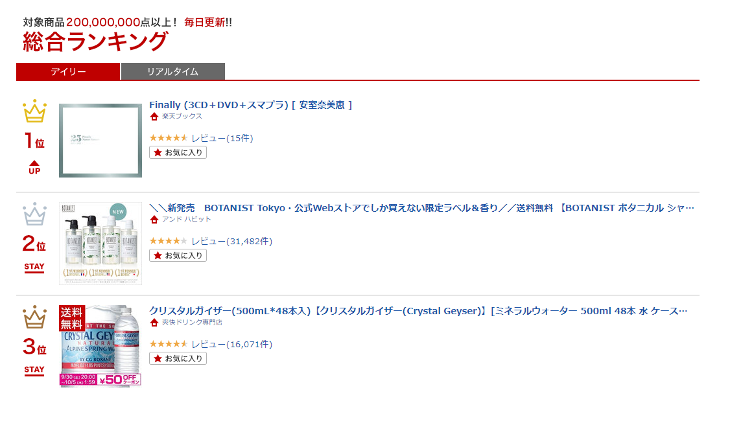Click the gold crown icon for rank 1
Viewport: 730px width, 425px height.
pos(34,111)
